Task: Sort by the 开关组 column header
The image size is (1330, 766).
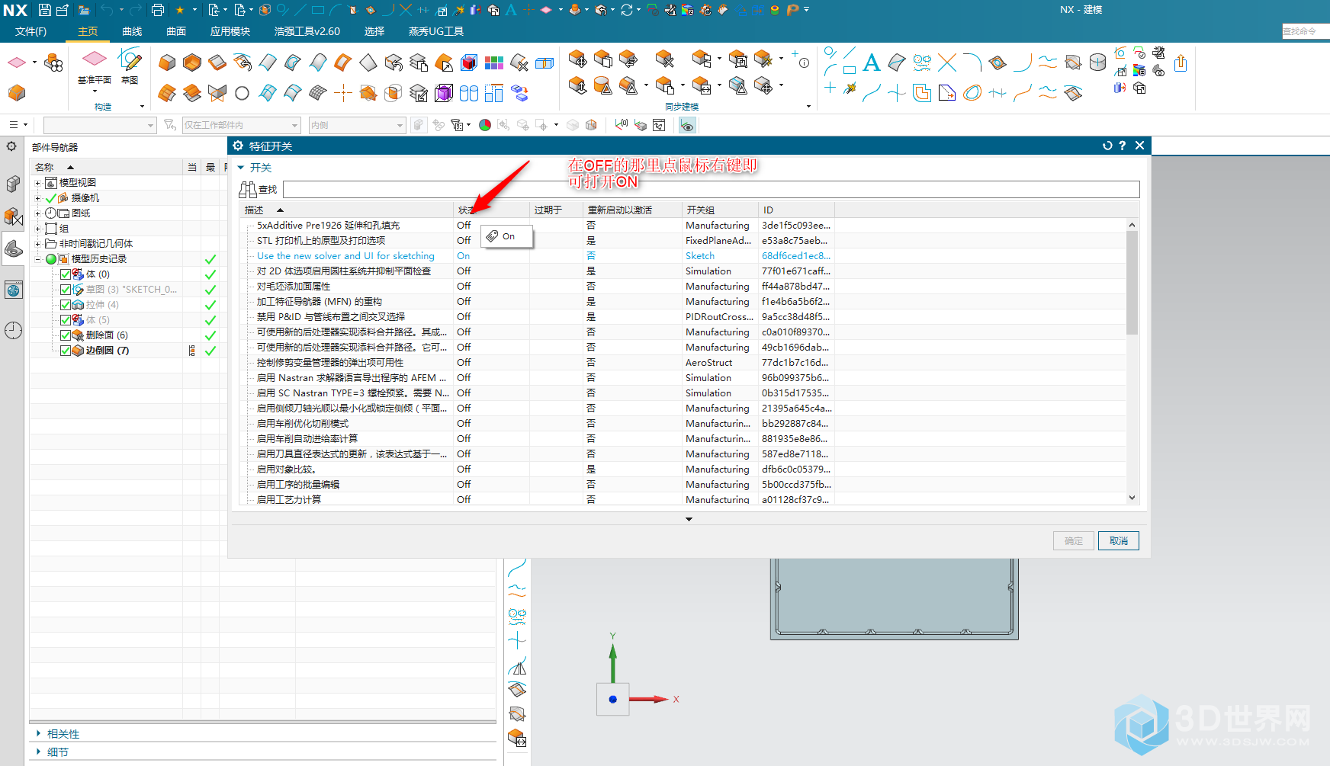Action: tap(720, 210)
